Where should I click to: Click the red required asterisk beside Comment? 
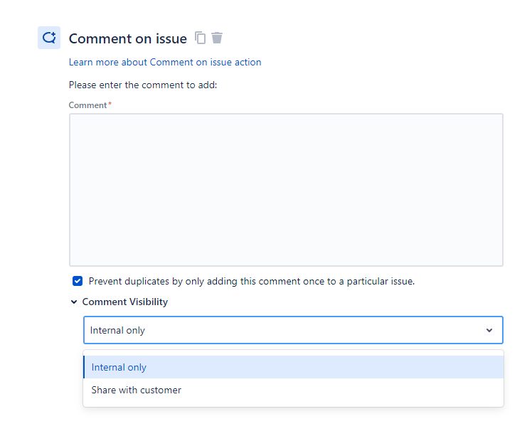[110, 105]
